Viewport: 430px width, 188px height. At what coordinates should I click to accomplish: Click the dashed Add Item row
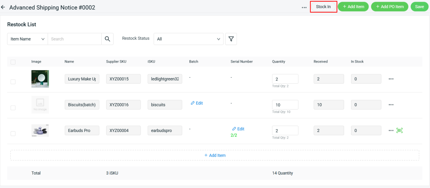tap(215, 156)
